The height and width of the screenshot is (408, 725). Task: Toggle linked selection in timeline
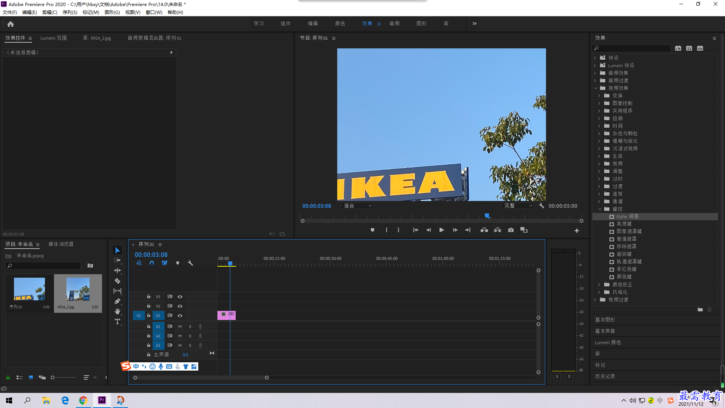[165, 263]
